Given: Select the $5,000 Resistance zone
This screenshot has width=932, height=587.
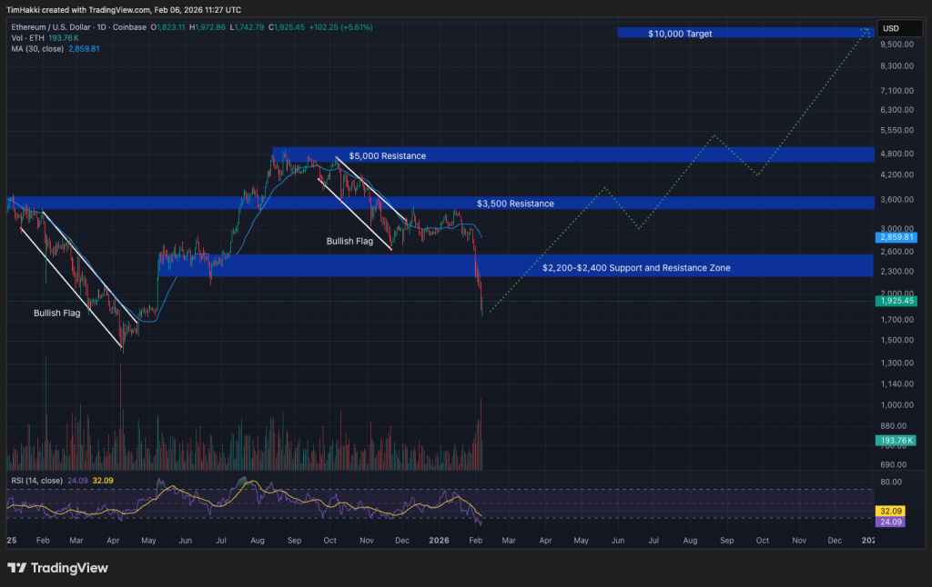Looking at the screenshot, I should coord(387,156).
